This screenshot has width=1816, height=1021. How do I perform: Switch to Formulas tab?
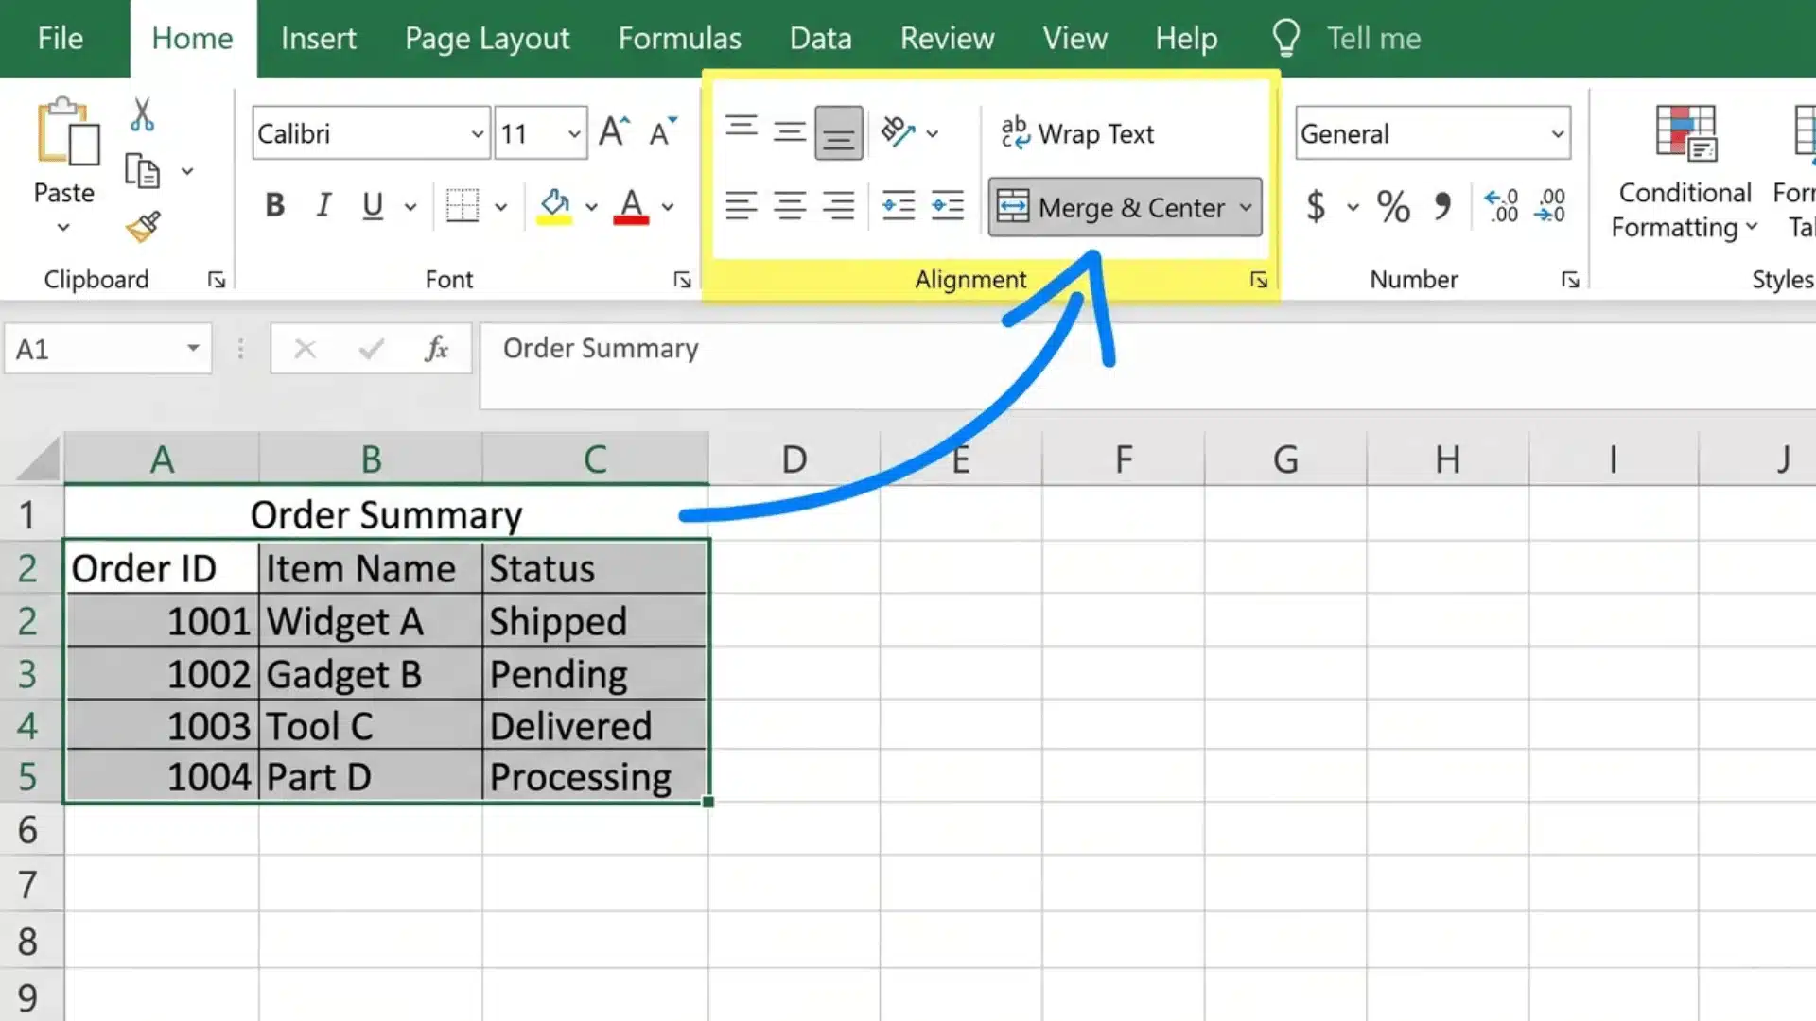point(679,39)
